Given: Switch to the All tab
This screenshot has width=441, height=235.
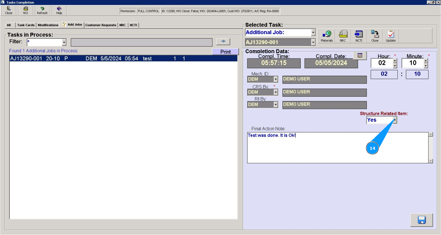Looking at the screenshot, I should [9, 25].
